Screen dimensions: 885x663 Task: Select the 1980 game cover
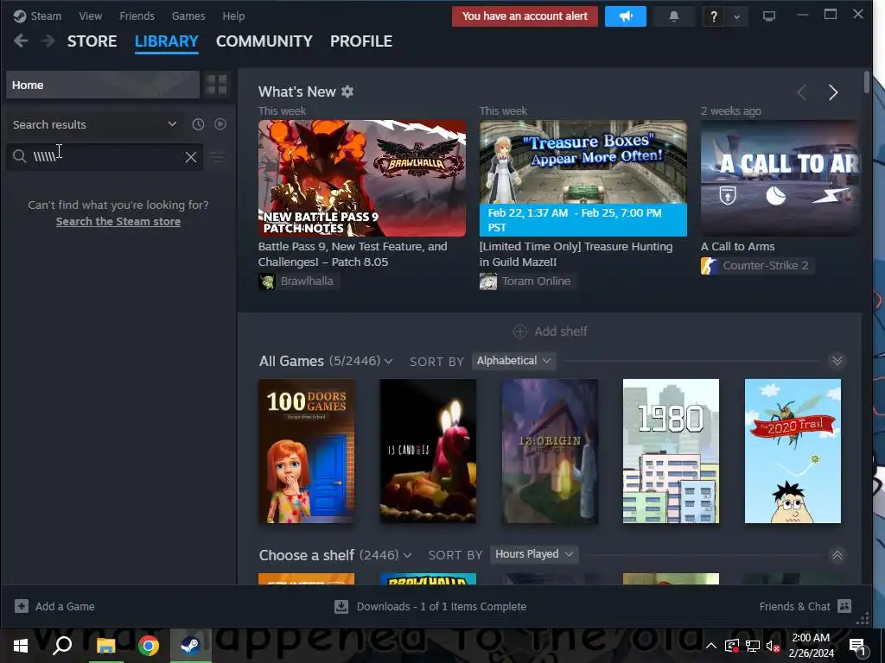tap(671, 451)
